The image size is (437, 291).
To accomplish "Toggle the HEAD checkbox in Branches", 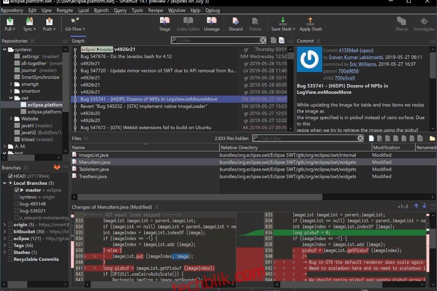I will (x=10, y=176).
